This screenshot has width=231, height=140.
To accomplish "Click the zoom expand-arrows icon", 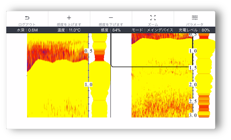I will tap(153, 18).
